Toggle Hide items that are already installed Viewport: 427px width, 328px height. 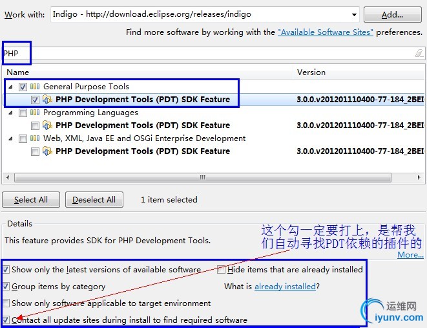click(x=221, y=270)
